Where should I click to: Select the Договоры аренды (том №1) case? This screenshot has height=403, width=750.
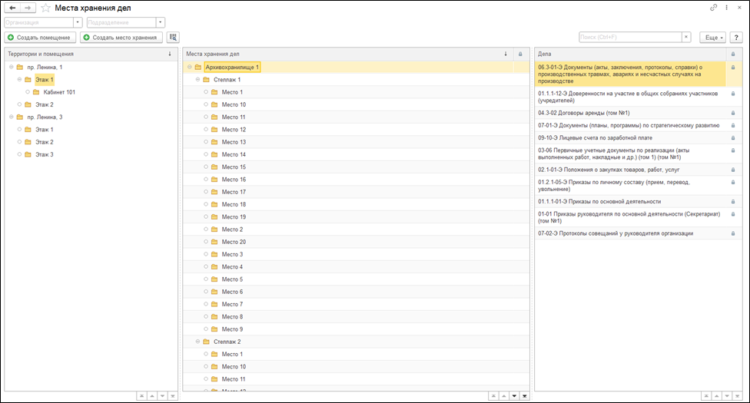[584, 113]
